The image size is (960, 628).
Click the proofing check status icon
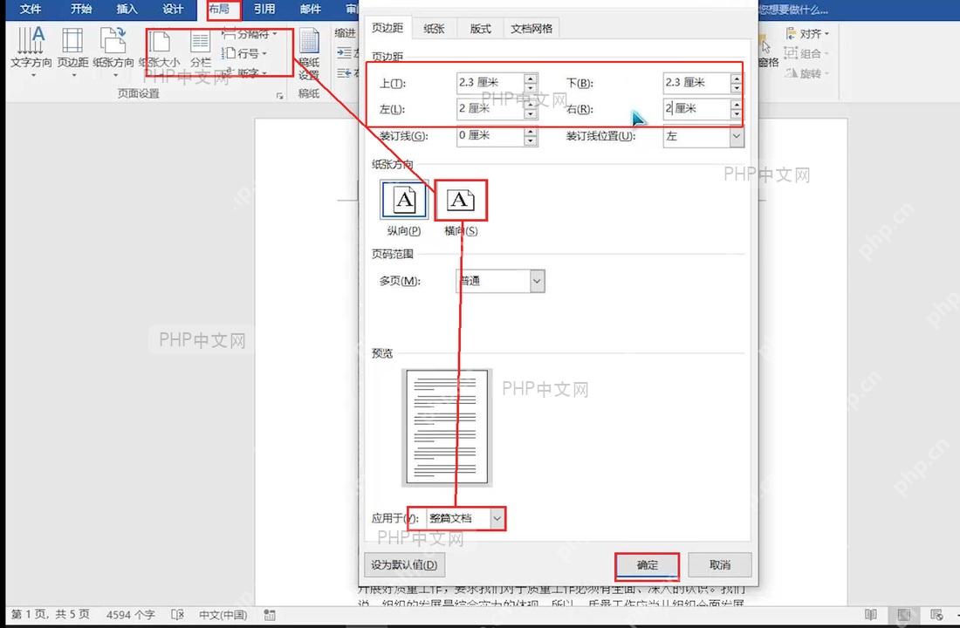[177, 615]
